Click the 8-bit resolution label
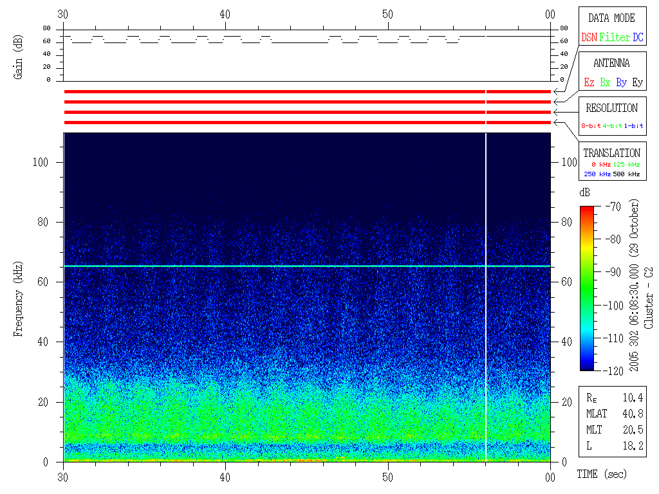The image size is (659, 494). pos(591,126)
